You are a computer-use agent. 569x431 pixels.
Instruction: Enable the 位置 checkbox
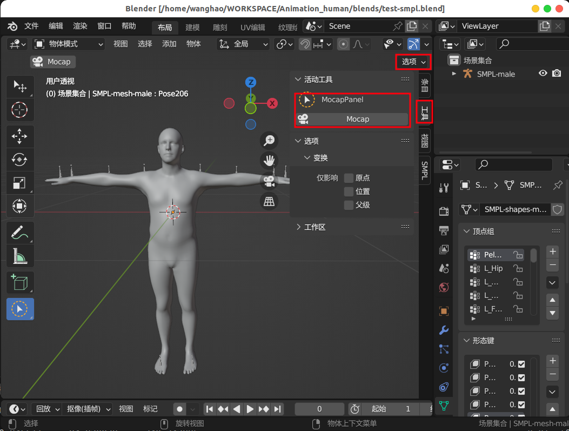click(x=349, y=191)
